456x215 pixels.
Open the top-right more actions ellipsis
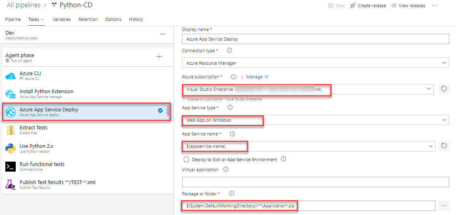point(435,6)
